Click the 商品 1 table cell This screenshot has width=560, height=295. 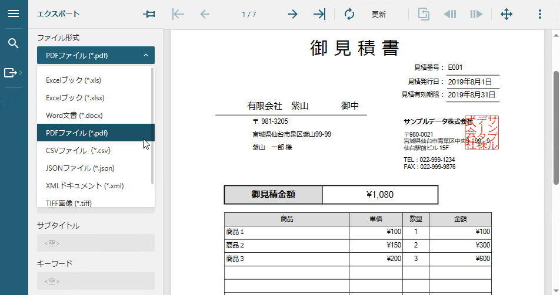287,232
